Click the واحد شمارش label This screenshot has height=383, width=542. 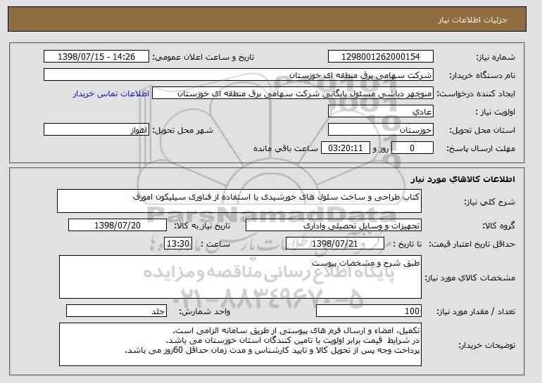204,312
